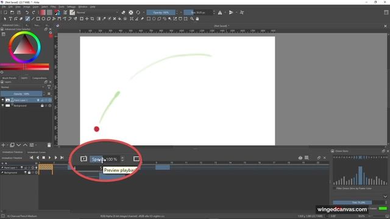Undo the last action

(x=27, y=12)
